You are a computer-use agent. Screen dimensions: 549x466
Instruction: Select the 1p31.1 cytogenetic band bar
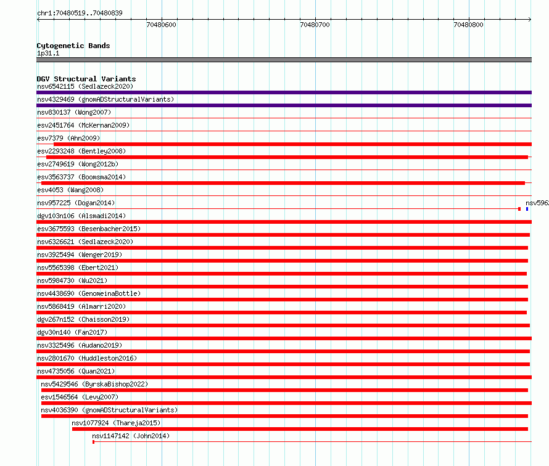284,60
